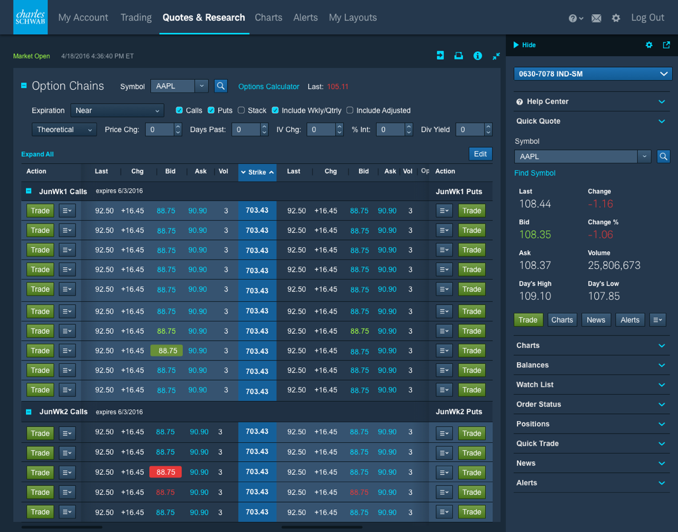Viewport: 678px width, 532px height.
Task: Click the info circle icon
Action: pos(478,56)
